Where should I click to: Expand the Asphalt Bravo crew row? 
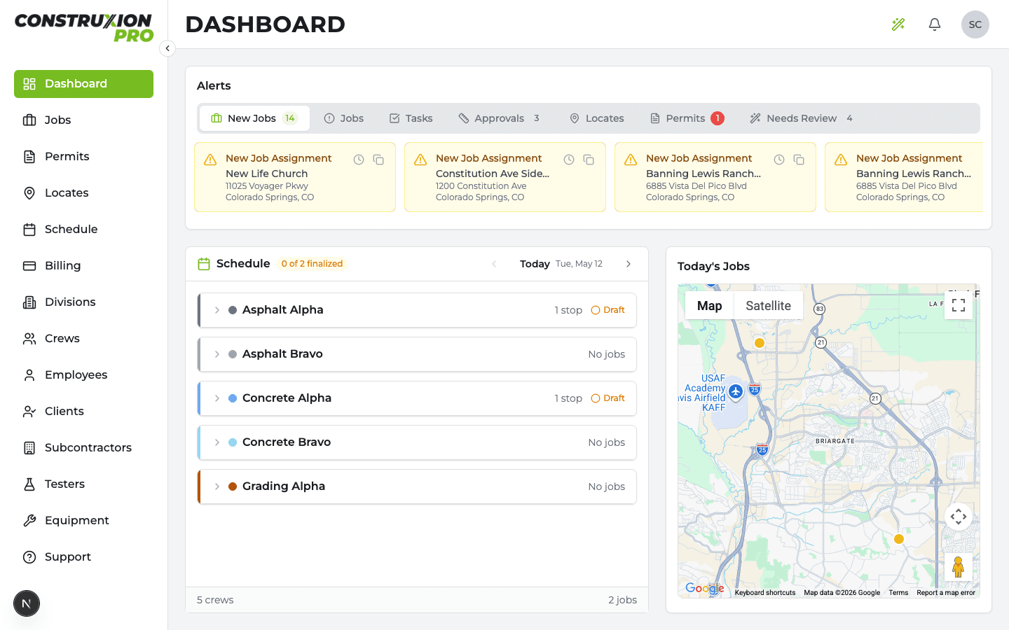pyautogui.click(x=217, y=354)
